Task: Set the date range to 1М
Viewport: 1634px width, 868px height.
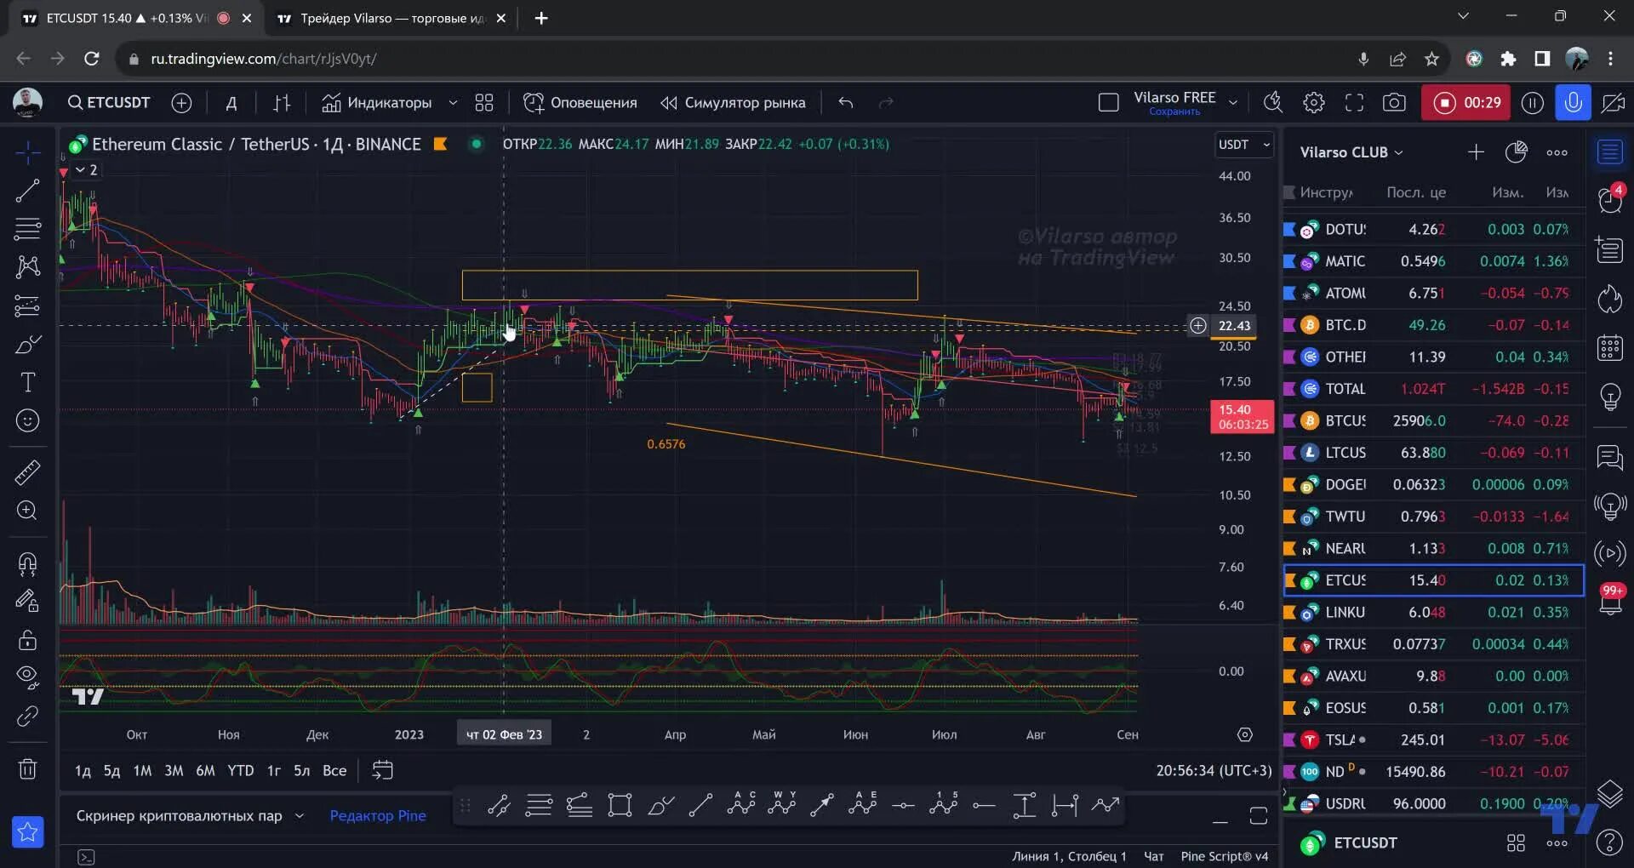Action: [142, 771]
